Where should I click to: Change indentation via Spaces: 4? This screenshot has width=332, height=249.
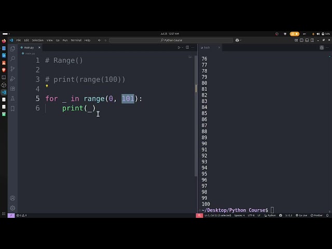point(240,215)
